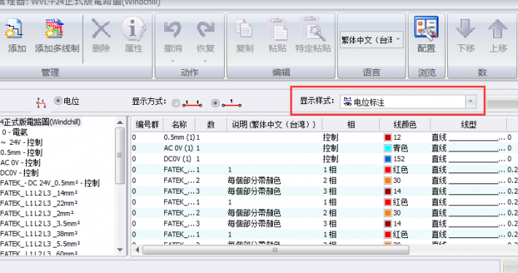The height and width of the screenshot is (273, 518).
Task: Select 'FATEK_L1L2L3 _38mm²' tree item
Action: click(39, 234)
